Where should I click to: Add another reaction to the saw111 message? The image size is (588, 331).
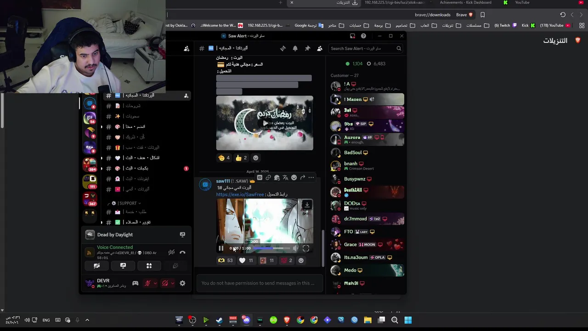coord(301,260)
